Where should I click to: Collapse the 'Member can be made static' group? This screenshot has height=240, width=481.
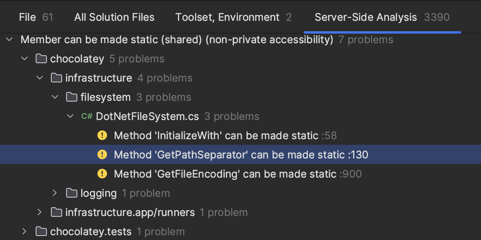(10, 40)
